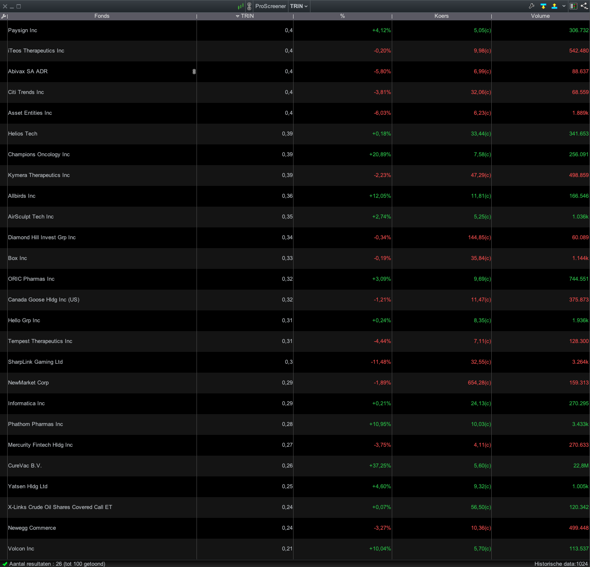The width and height of the screenshot is (590, 567).
Task: Select the Paysign Inc row
Action: pyautogui.click(x=295, y=30)
